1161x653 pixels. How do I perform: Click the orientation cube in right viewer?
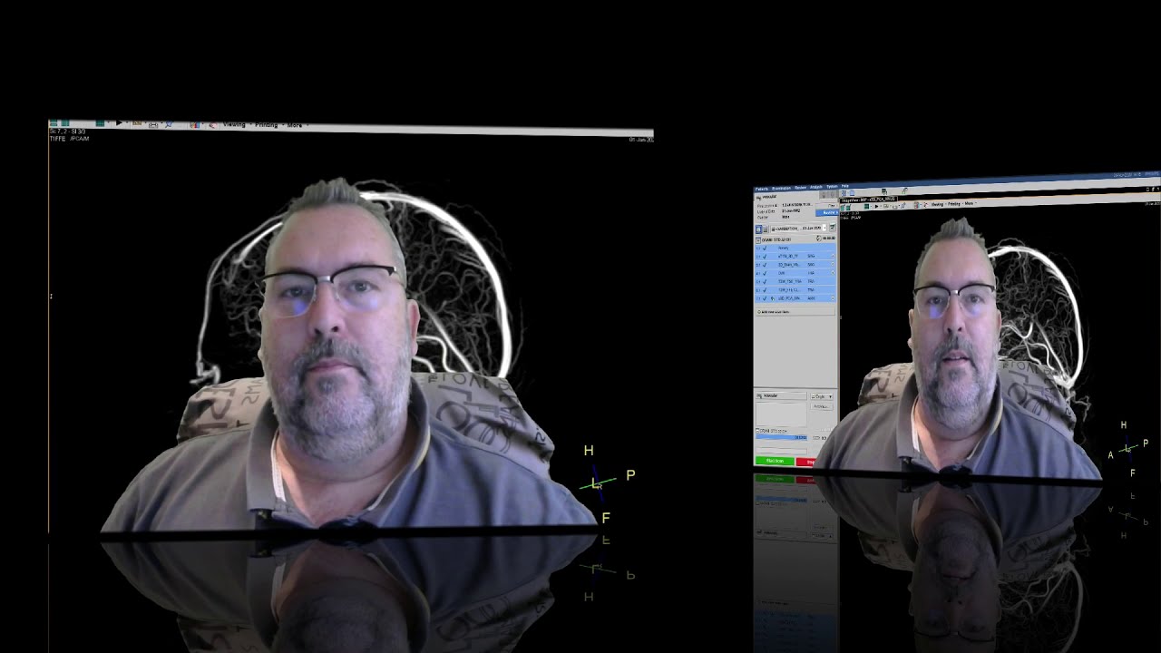tap(1127, 449)
